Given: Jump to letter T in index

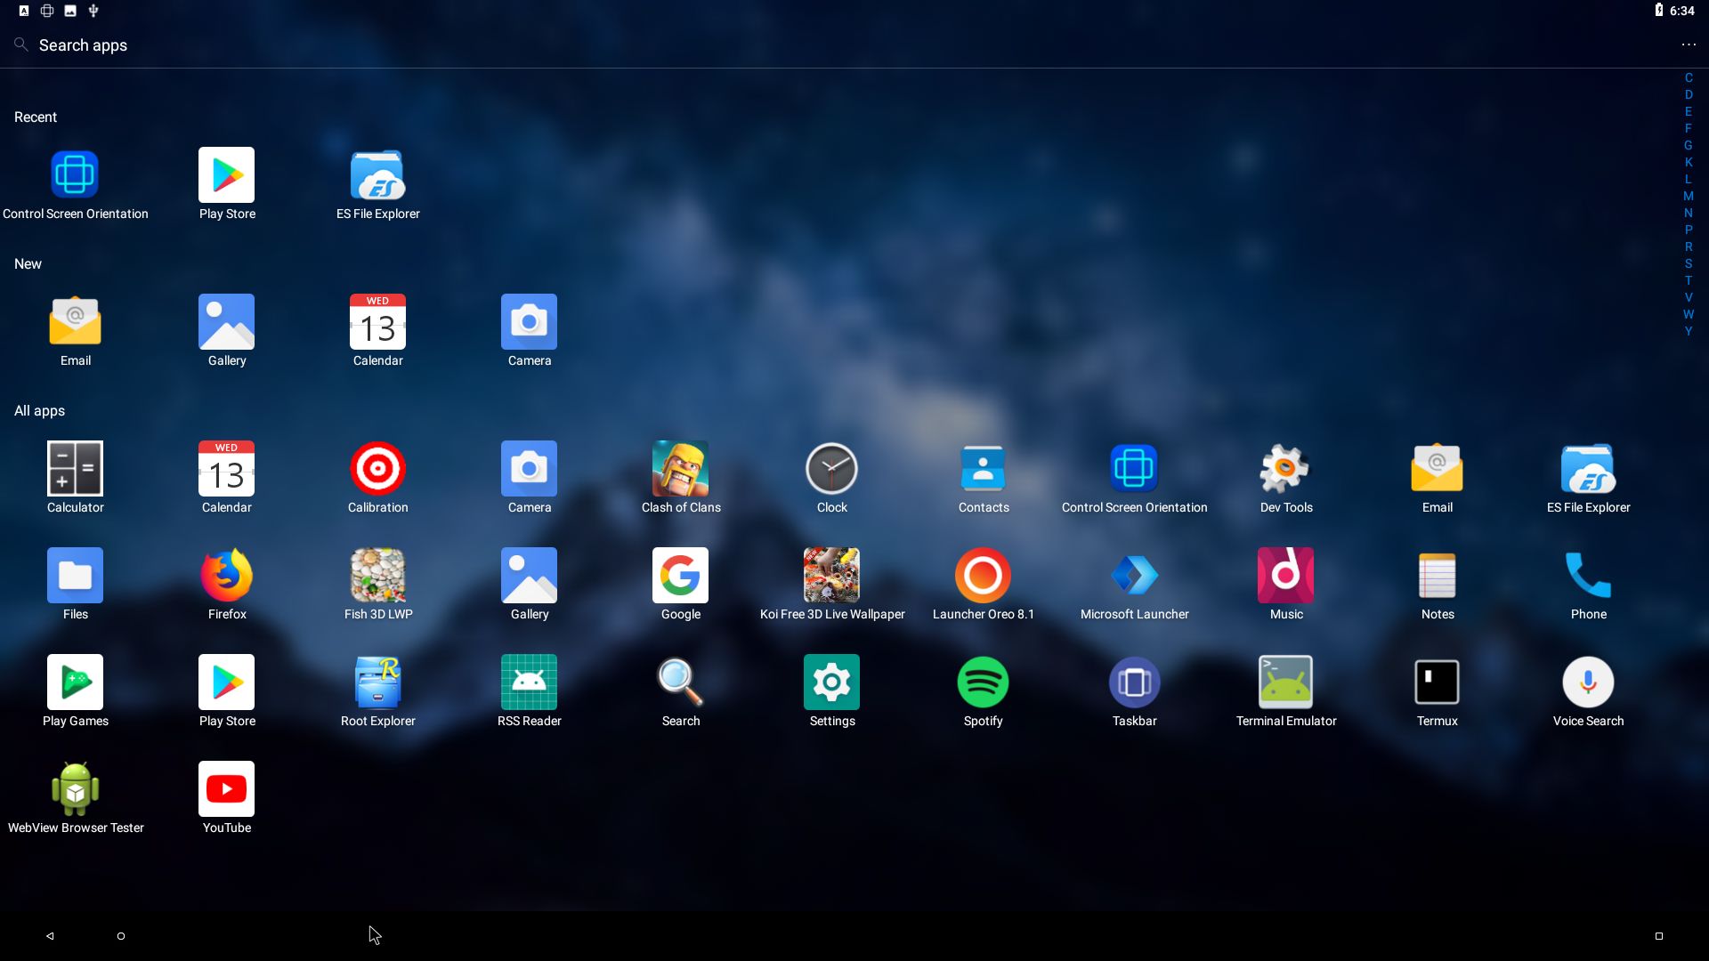Looking at the screenshot, I should coord(1688,280).
